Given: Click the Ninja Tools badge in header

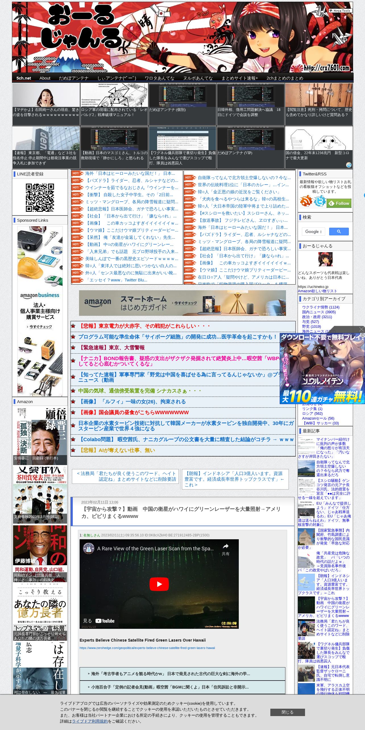Looking at the screenshot, I should tap(341, 11).
